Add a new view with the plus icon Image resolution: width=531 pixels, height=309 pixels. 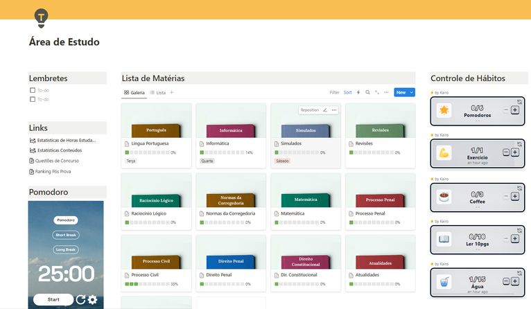[172, 92]
